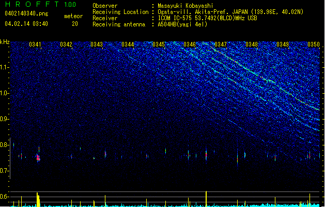
Task: Click the 0342 time marker
Action: [66, 45]
